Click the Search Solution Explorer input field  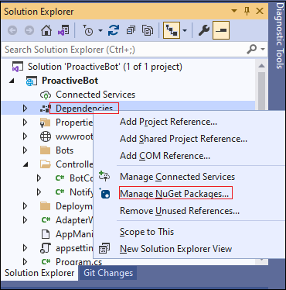click(124, 49)
